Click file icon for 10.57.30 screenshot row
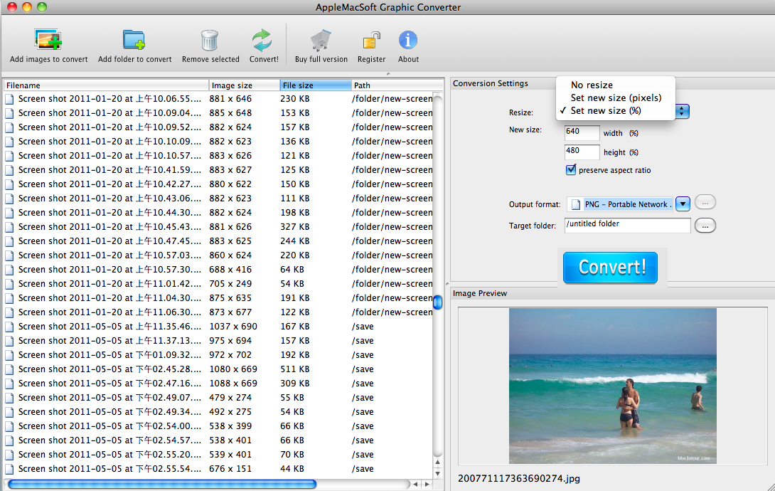 (x=10, y=270)
